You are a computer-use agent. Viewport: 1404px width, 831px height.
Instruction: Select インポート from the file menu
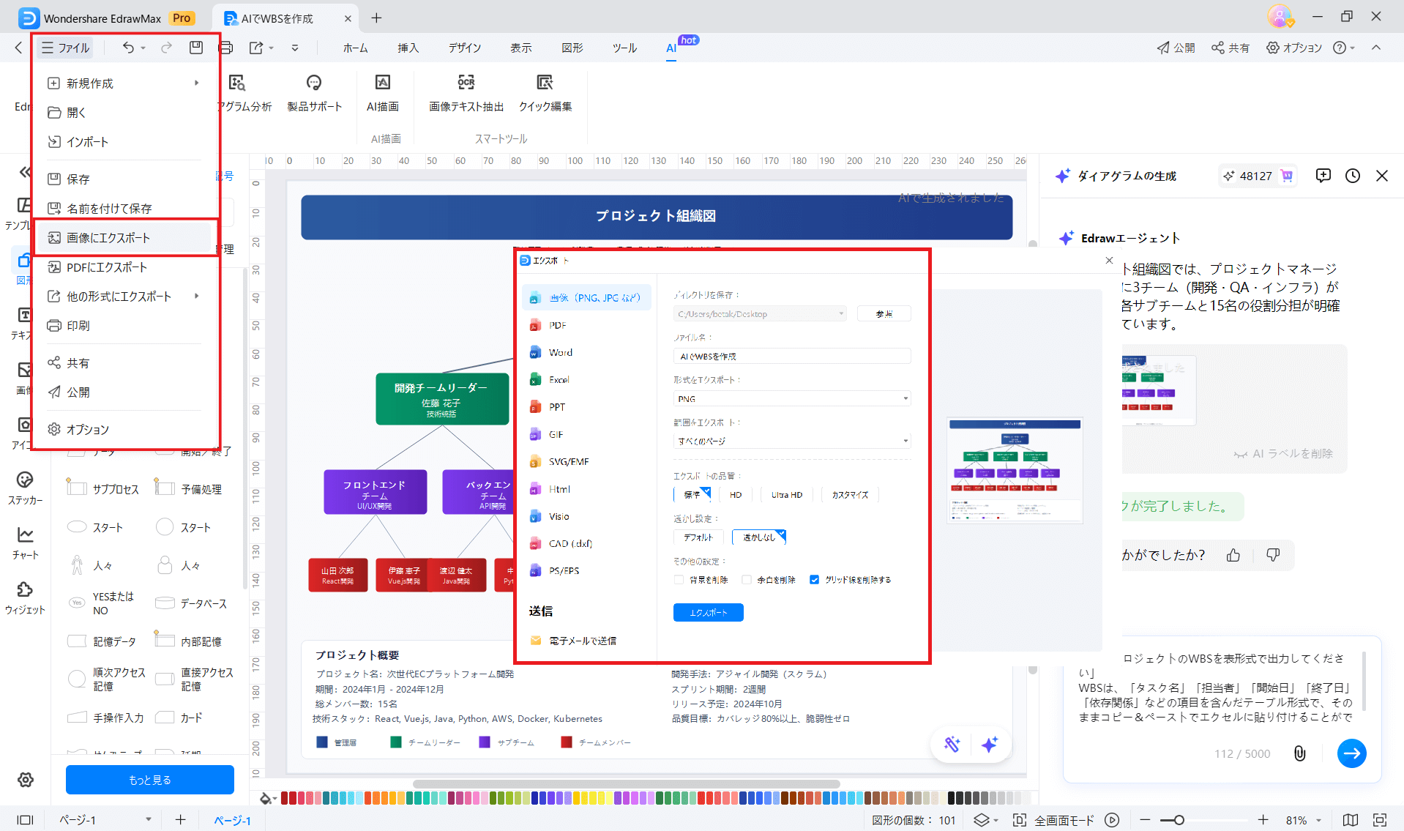point(88,142)
